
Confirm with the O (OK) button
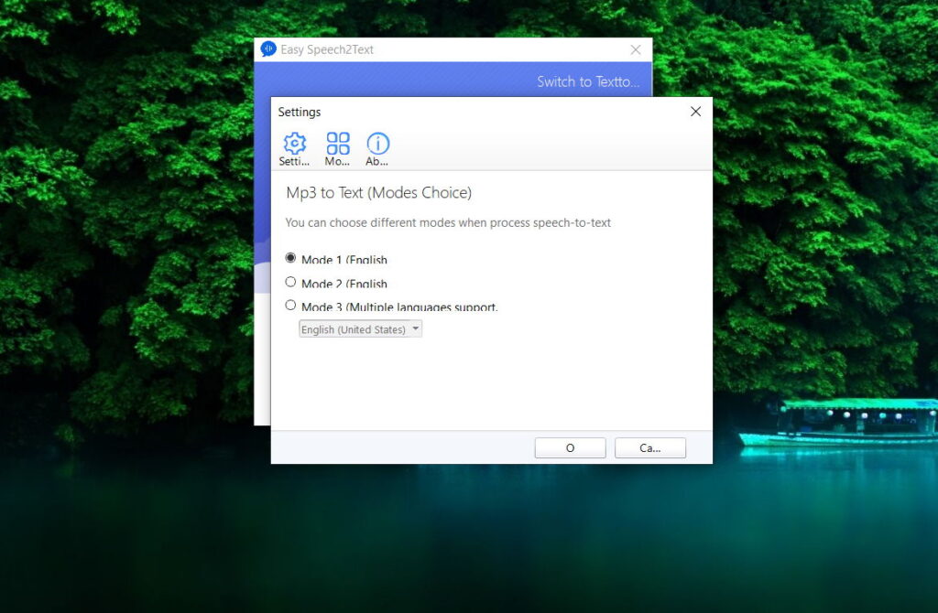pyautogui.click(x=570, y=448)
